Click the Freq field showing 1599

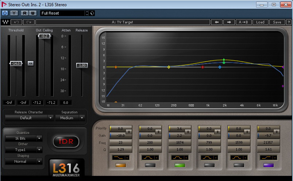239,143
